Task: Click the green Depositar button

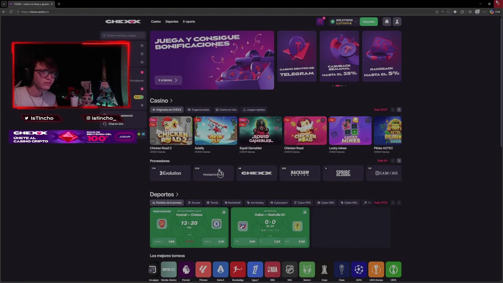Action: tap(369, 22)
